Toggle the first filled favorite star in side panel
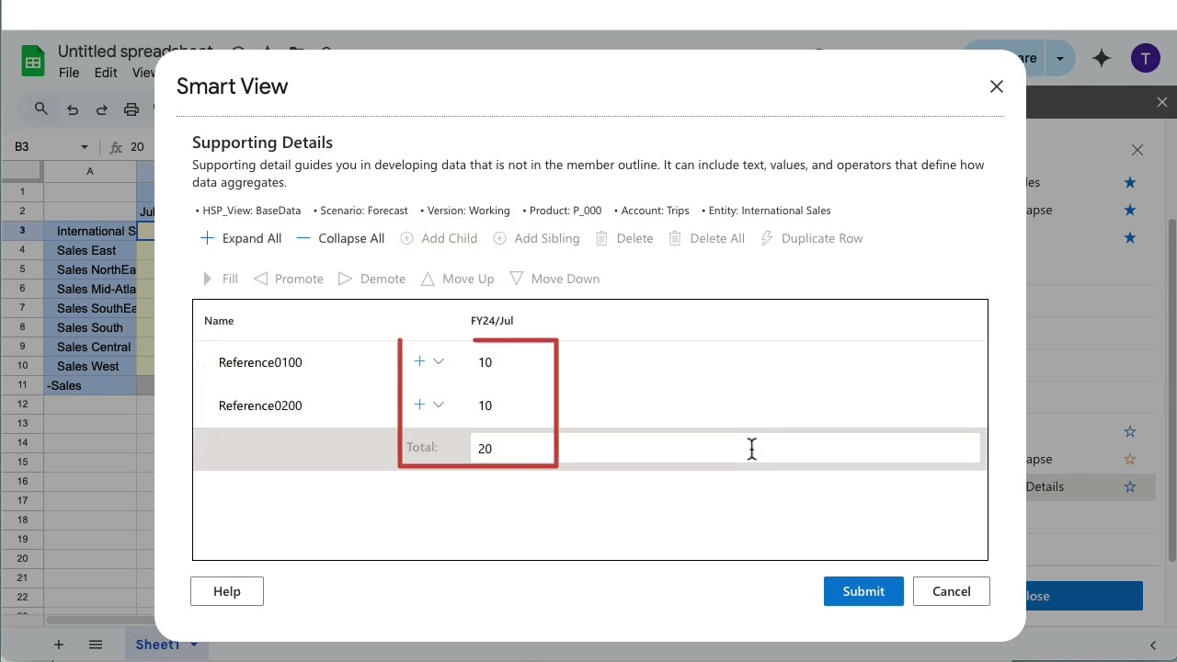1177x662 pixels. (1130, 182)
